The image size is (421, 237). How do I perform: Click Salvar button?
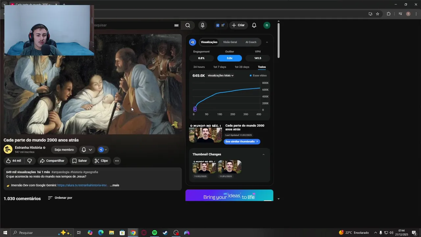pyautogui.click(x=79, y=161)
